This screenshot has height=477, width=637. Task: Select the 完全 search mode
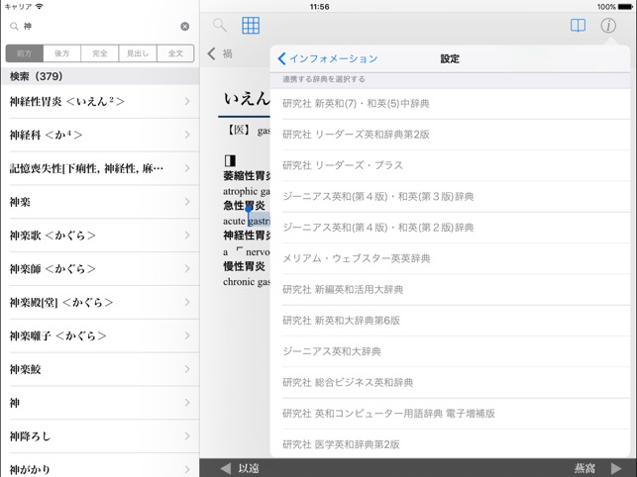(99, 53)
